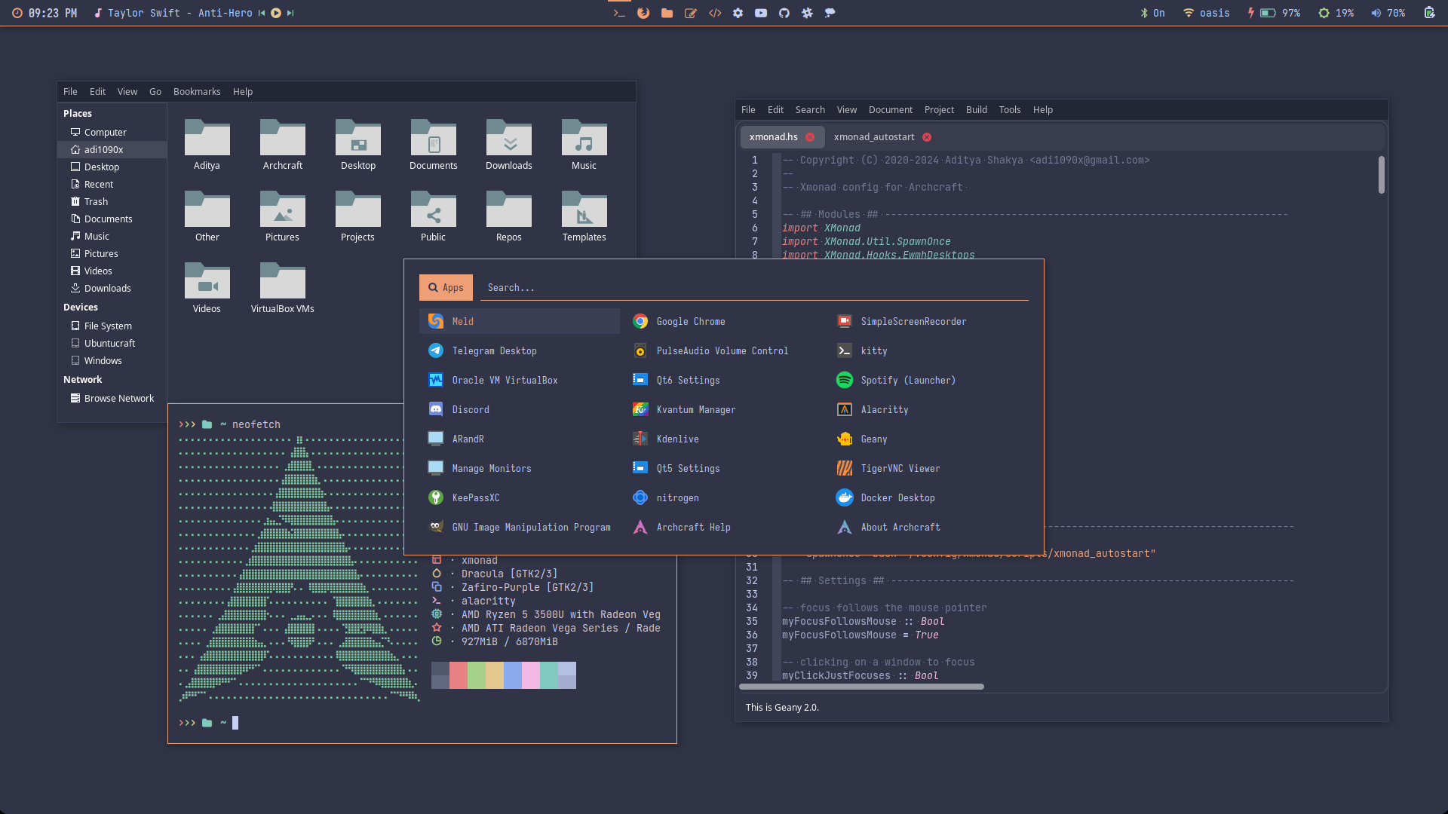Skip to the next track in the top bar
1448x814 pixels.
(x=290, y=13)
